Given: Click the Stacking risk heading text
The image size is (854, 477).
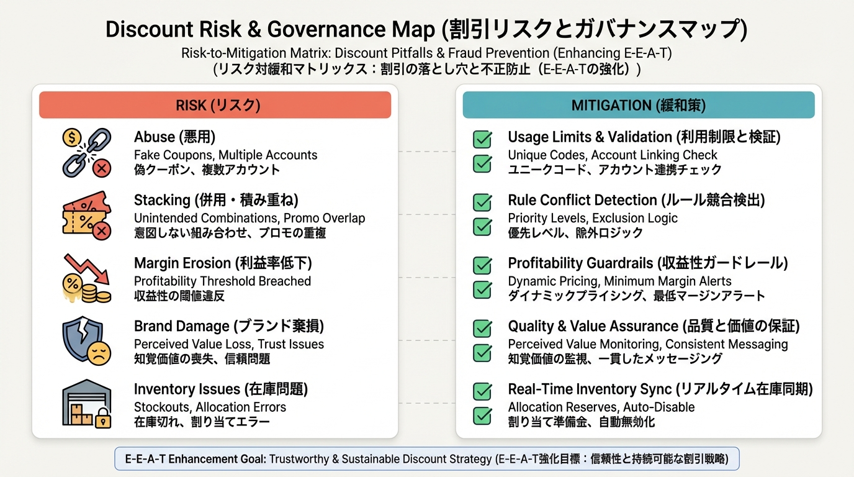Looking at the screenshot, I should pos(216,200).
